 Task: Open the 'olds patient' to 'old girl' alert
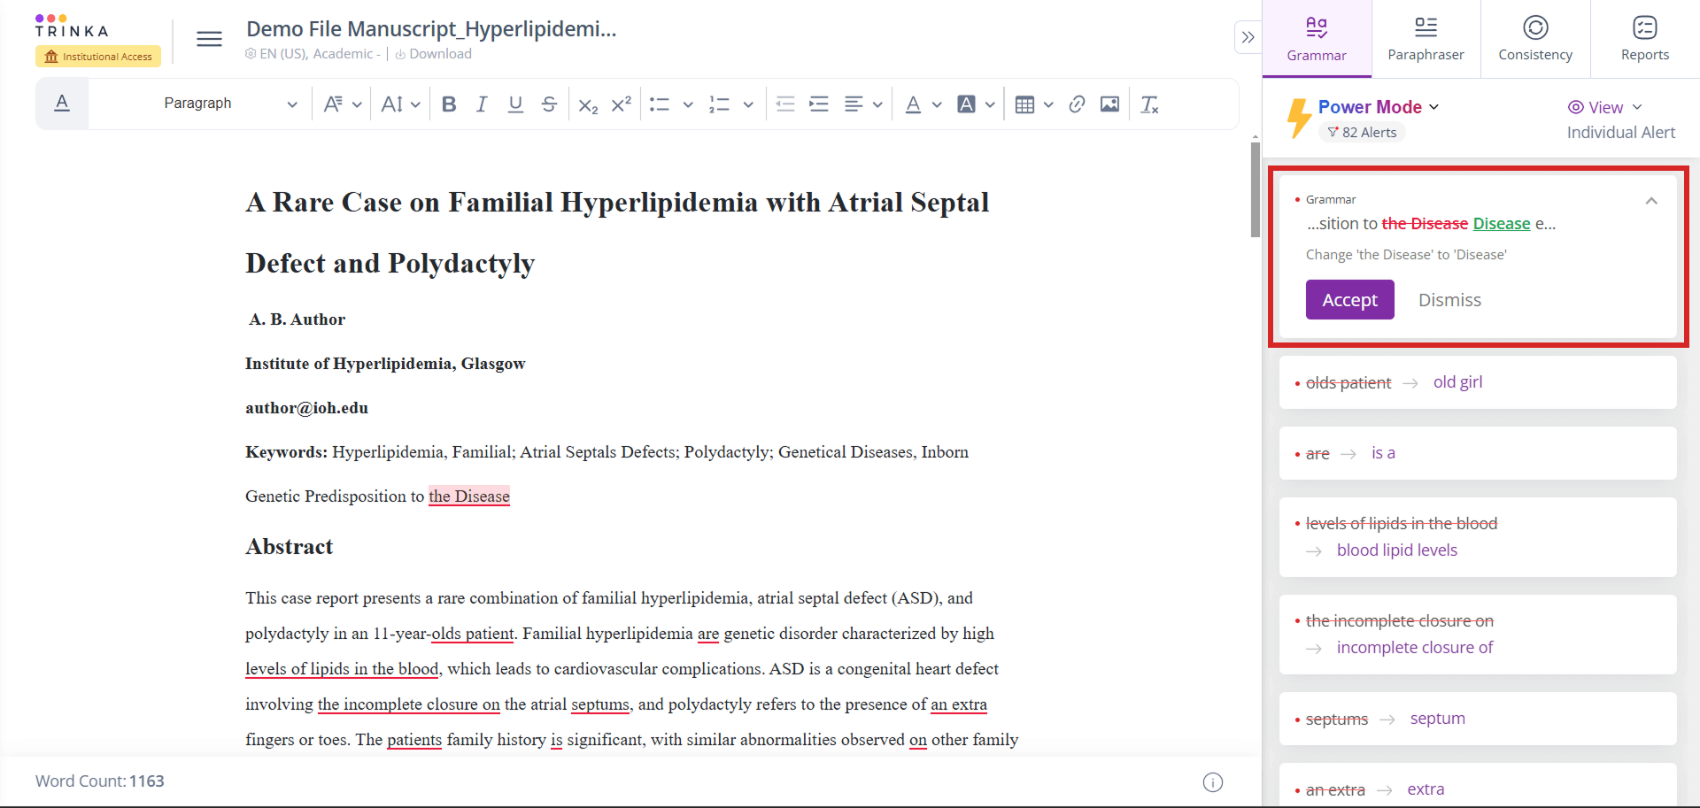[1478, 382]
